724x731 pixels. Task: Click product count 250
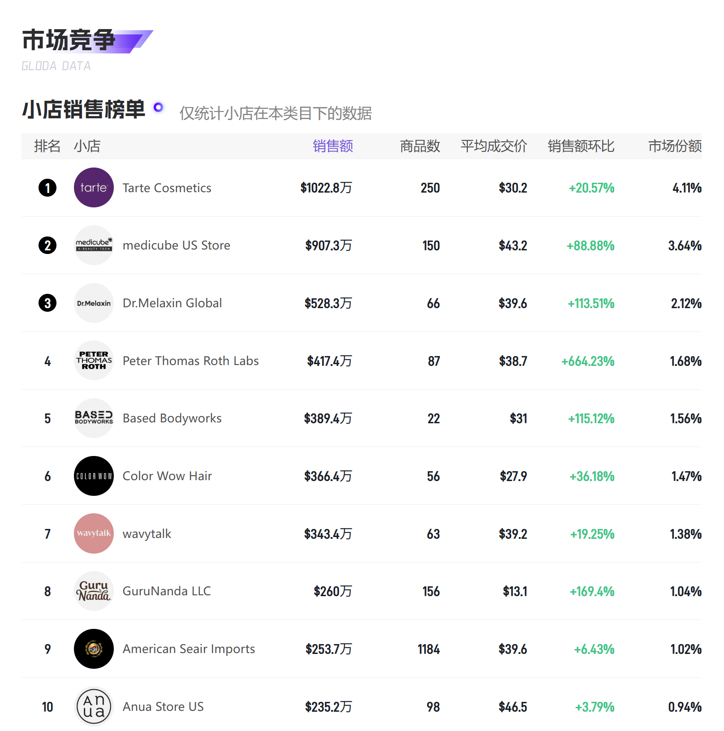click(431, 188)
